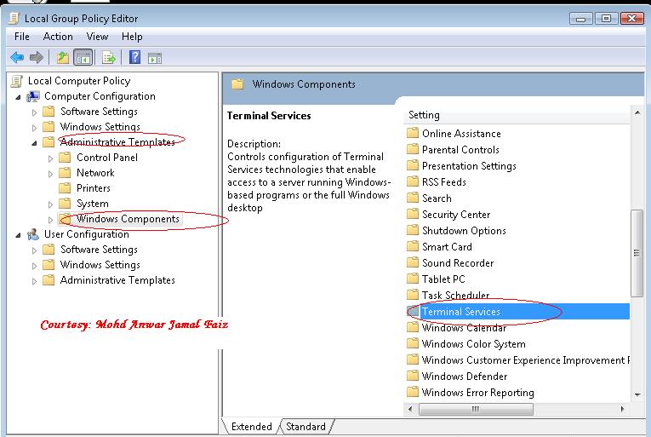Expand Software Settings under User Configuration
Viewport: 651px width, 437px height.
tap(34, 250)
